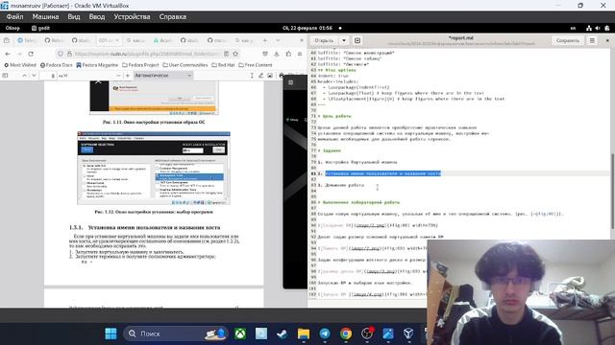The image size is (615, 345).
Task: Open the Машина menu
Action: point(45,17)
